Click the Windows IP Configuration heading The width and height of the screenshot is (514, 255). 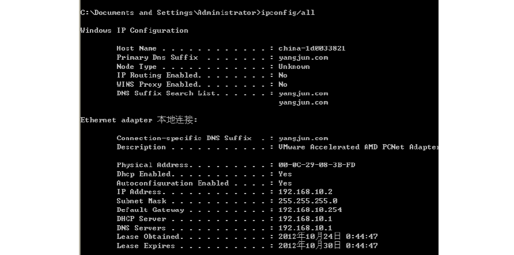pos(134,30)
